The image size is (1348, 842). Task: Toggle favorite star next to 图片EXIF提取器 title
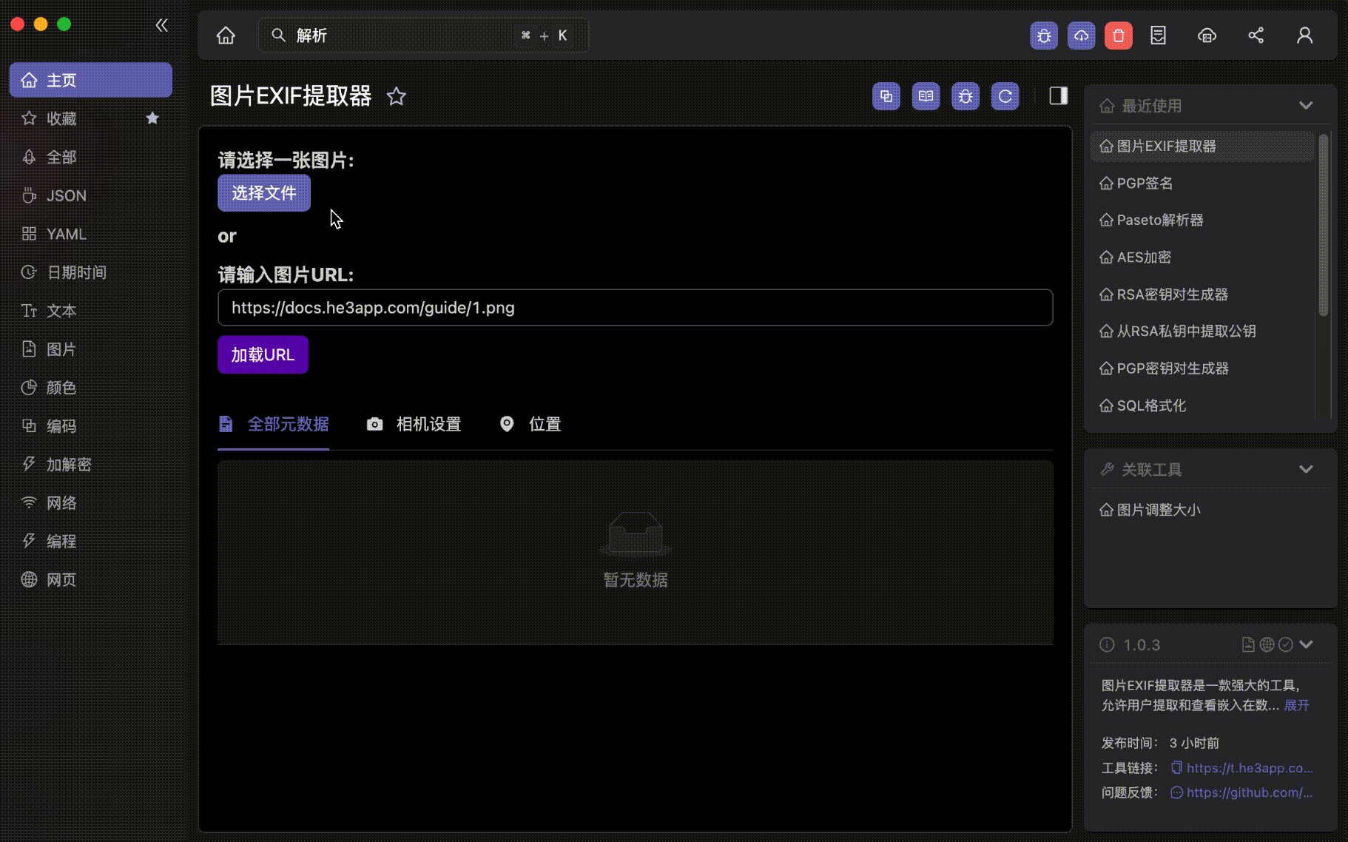[397, 96]
